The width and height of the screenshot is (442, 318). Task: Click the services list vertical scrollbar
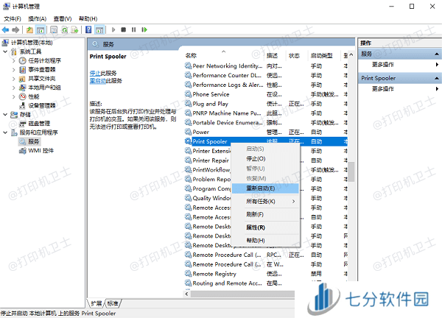pyautogui.click(x=351, y=169)
